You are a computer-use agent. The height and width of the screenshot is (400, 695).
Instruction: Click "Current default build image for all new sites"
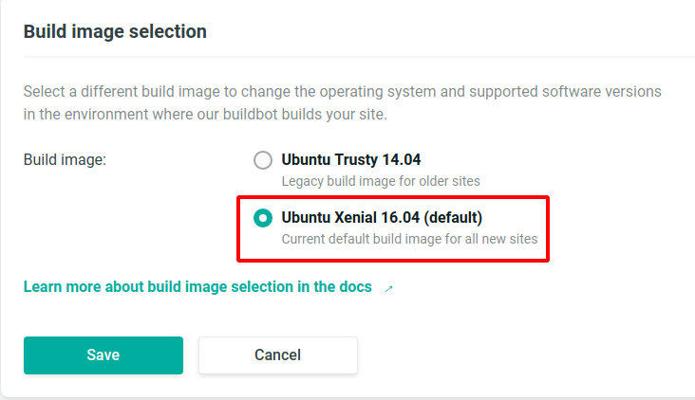point(409,239)
